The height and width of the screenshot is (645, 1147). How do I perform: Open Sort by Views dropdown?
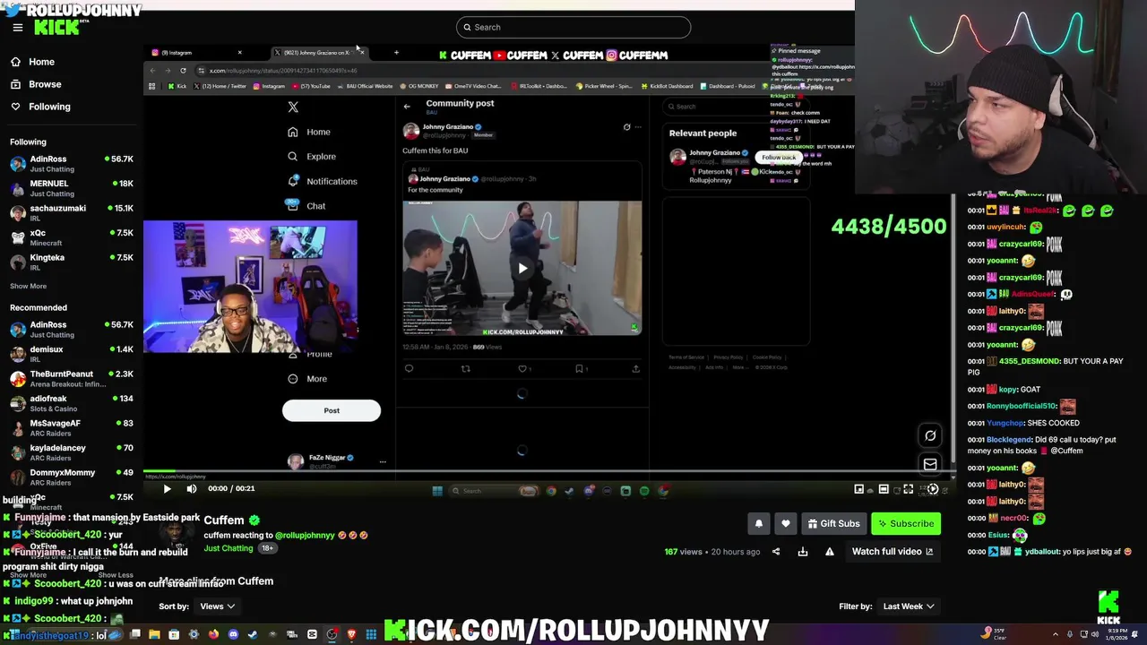point(218,606)
